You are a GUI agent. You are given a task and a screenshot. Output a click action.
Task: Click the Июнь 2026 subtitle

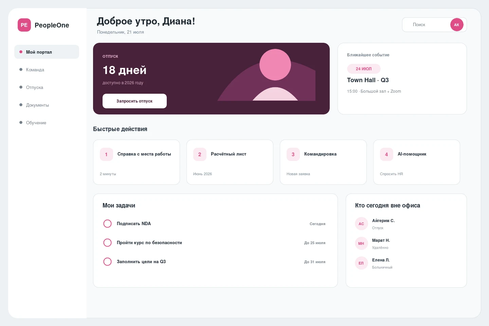click(x=202, y=174)
